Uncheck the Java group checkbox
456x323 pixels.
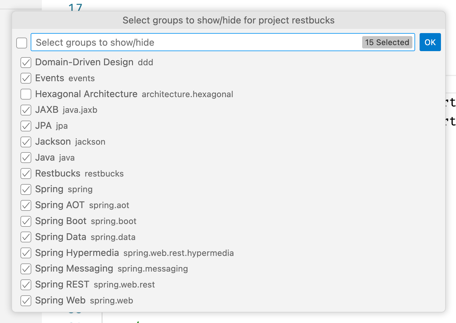tap(26, 158)
